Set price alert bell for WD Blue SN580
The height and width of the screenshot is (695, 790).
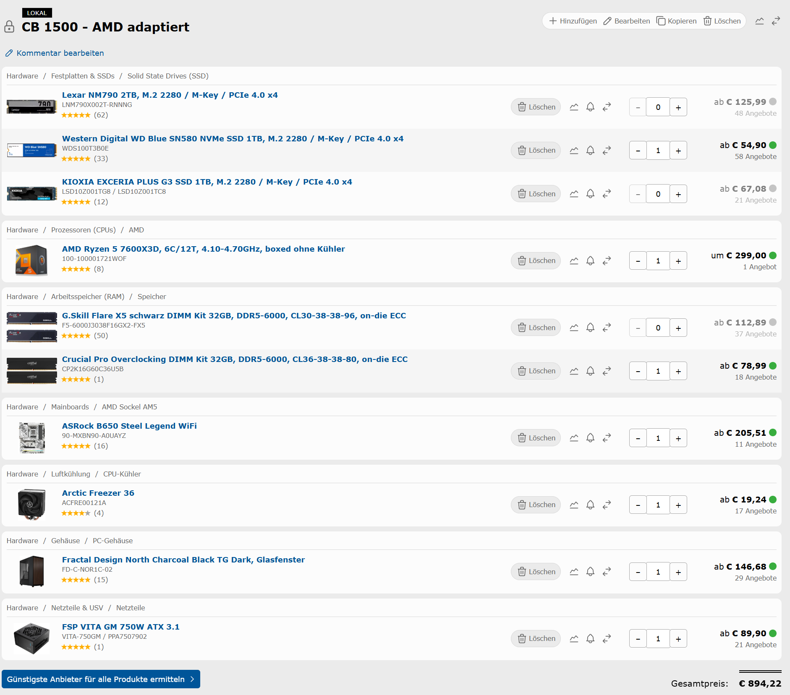[x=590, y=150]
